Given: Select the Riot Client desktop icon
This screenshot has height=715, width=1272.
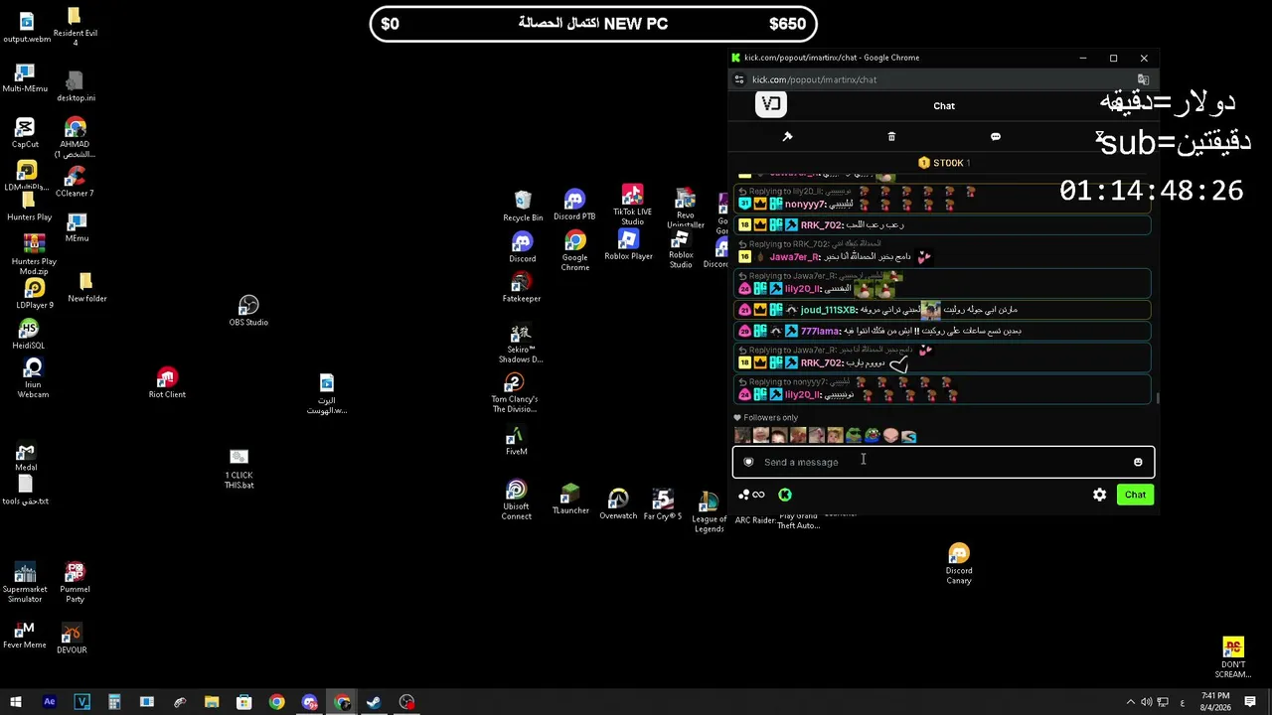Looking at the screenshot, I should point(167,383).
